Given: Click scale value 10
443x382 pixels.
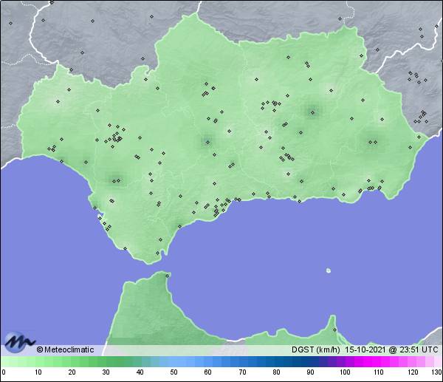Looking at the screenshot, I should (38, 372).
